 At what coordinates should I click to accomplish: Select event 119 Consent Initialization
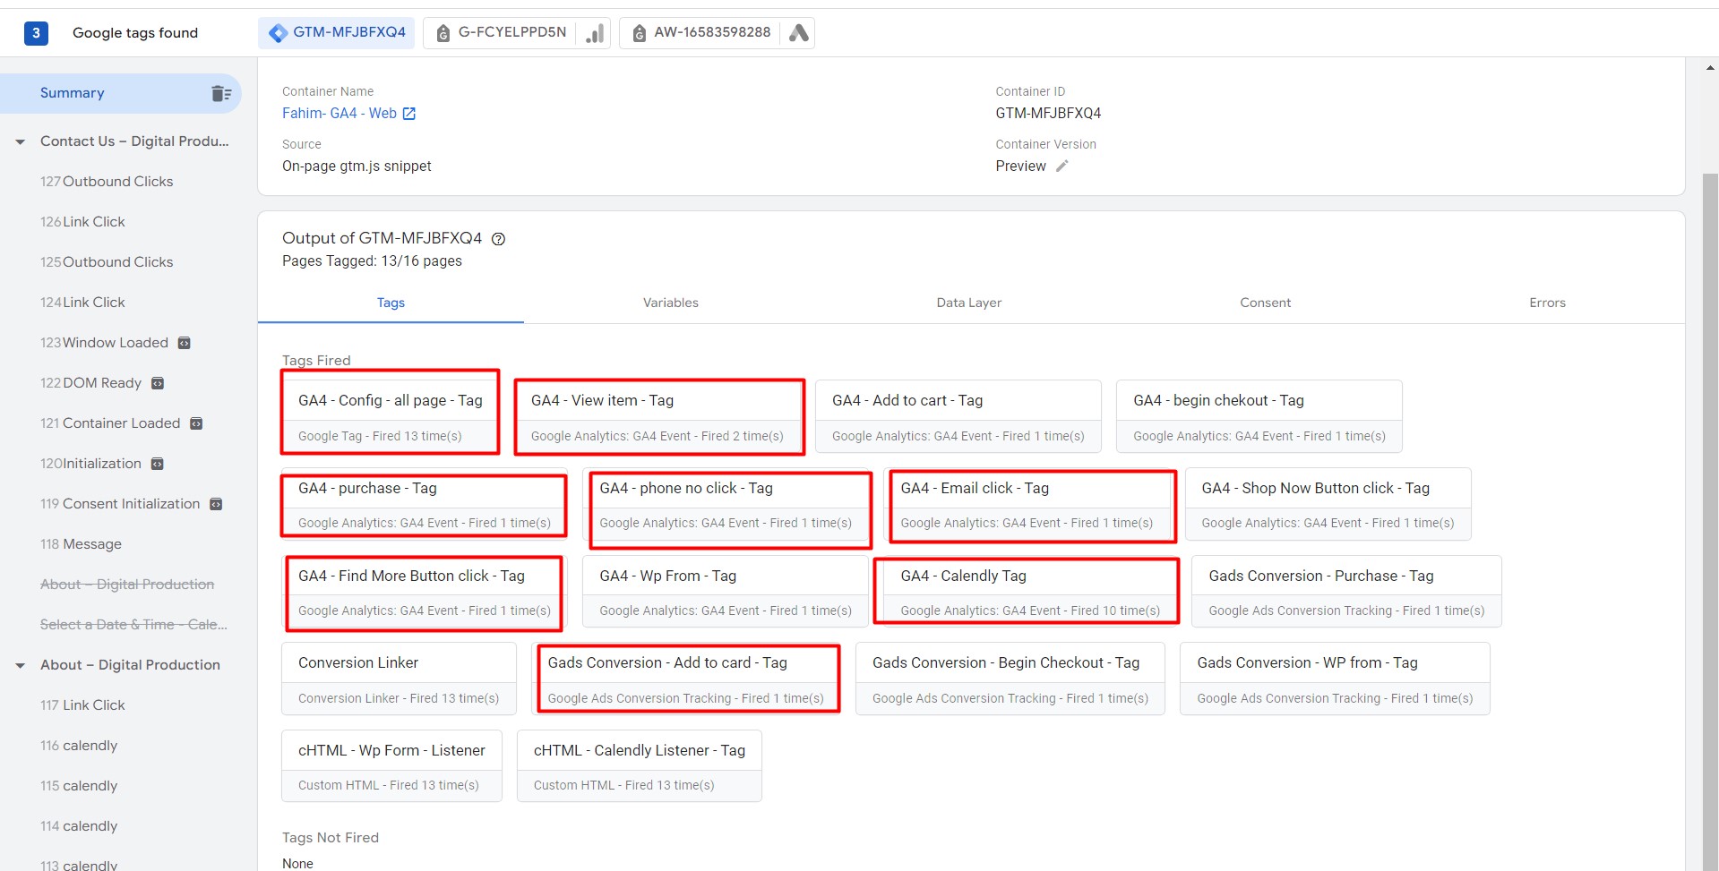[120, 504]
